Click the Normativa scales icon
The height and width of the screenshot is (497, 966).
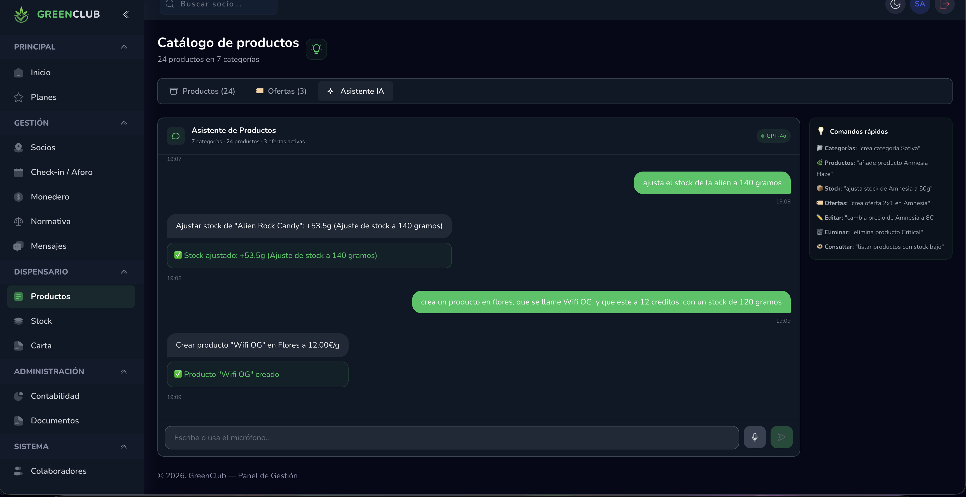(x=19, y=221)
